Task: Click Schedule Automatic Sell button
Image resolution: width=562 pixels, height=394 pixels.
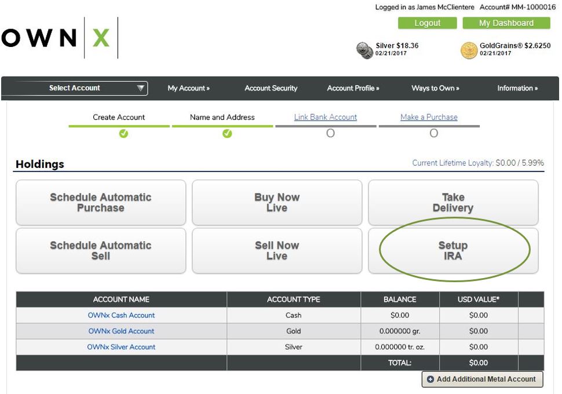Action: tap(101, 251)
